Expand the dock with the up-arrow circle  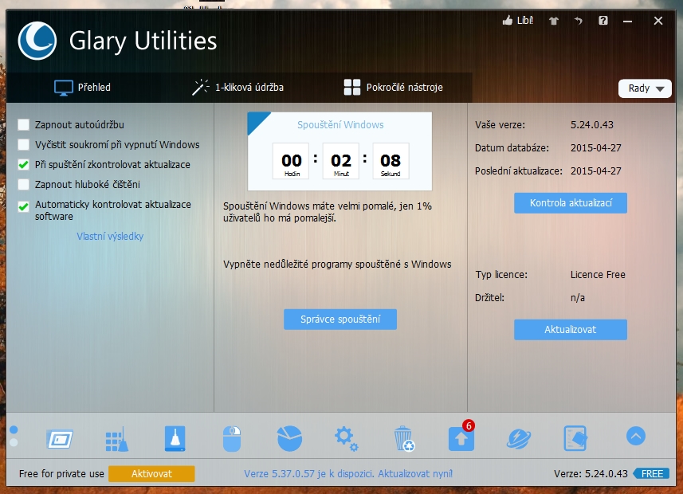click(635, 436)
